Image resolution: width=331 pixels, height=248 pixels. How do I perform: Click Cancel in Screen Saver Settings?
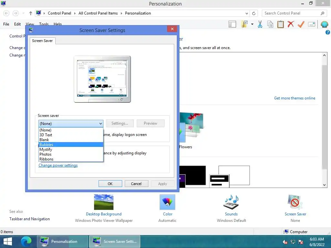[136, 184]
